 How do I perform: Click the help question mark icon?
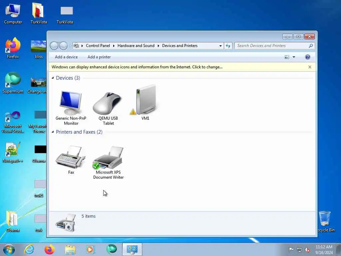pyautogui.click(x=307, y=57)
